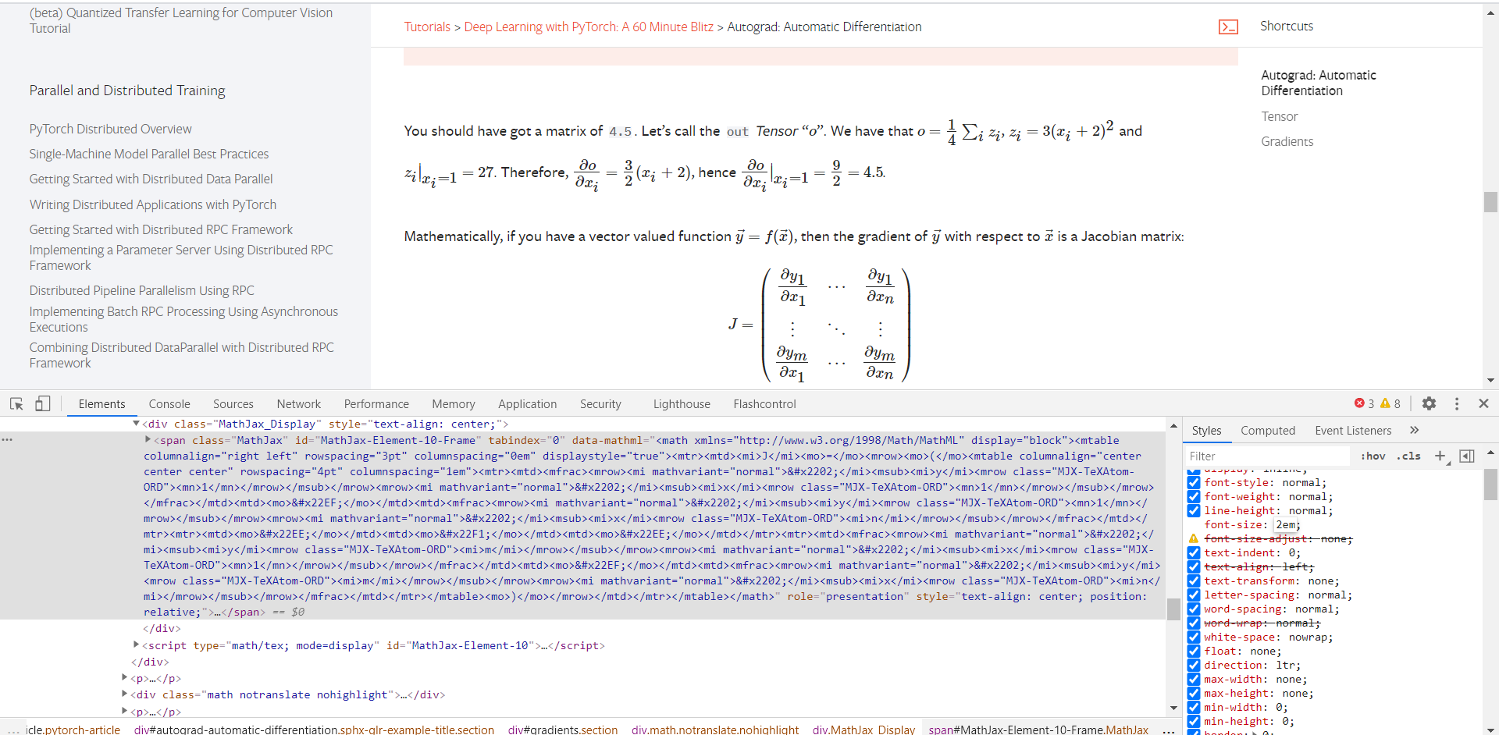Toggle the device toolbar icon

pos(42,403)
